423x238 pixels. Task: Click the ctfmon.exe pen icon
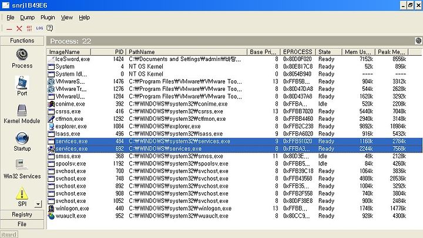point(51,119)
